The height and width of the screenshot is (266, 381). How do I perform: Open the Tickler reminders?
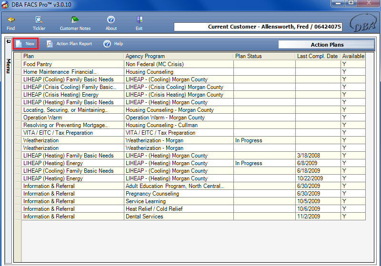point(39,22)
